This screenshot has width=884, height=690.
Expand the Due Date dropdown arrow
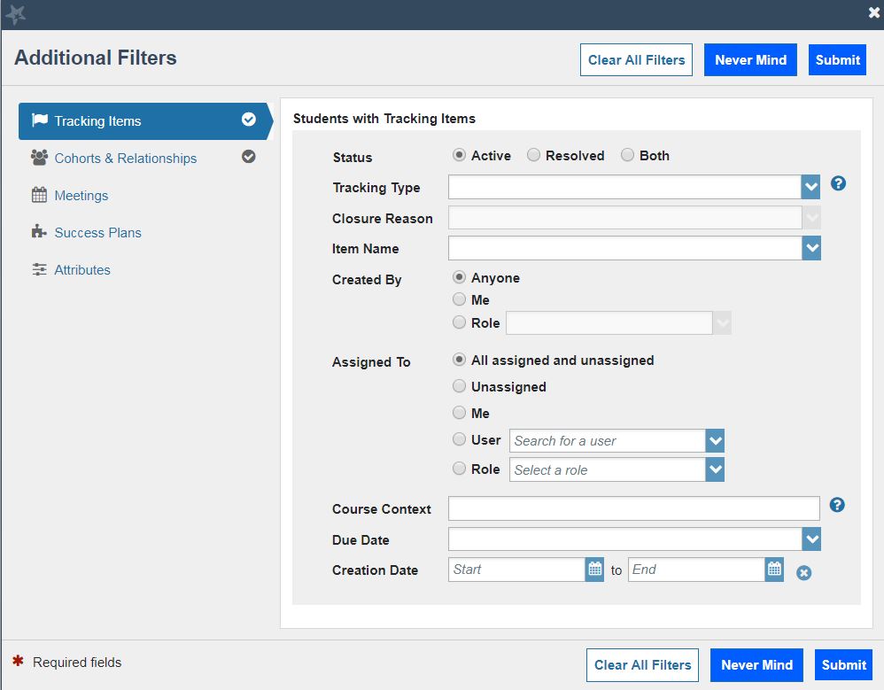click(811, 539)
